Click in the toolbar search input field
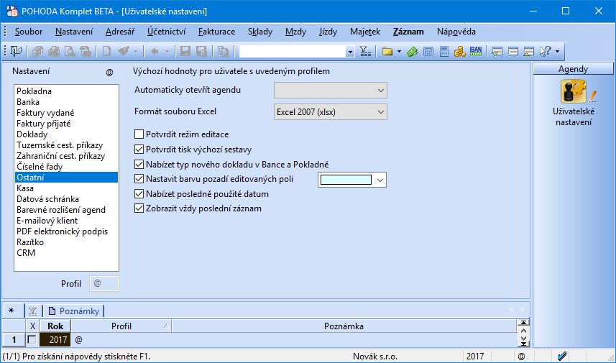Image resolution: width=616 pixels, height=363 pixels. [x=293, y=52]
